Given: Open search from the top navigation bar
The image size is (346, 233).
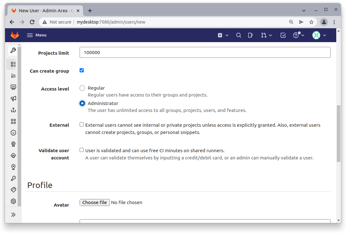Looking at the screenshot, I should coord(239,35).
